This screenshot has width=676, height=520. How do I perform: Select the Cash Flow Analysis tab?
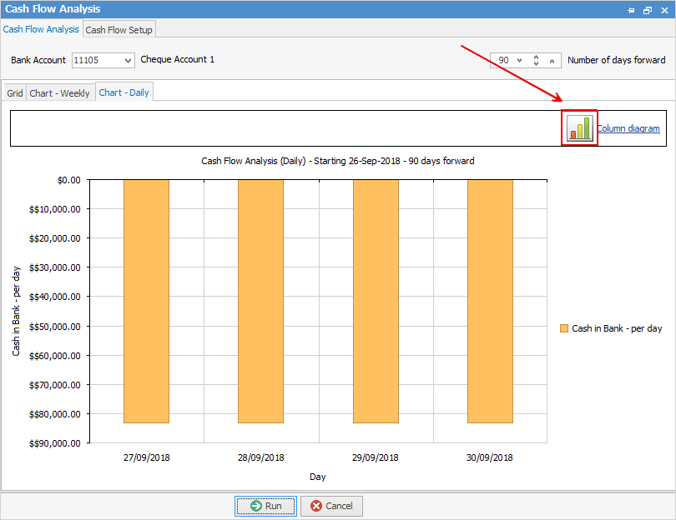41,29
